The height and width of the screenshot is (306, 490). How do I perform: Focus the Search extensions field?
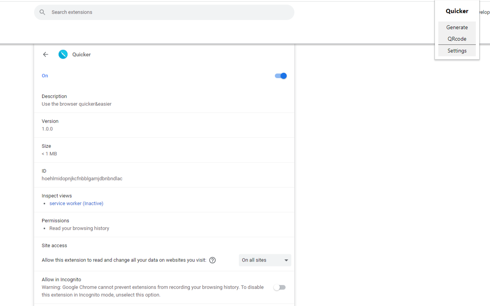pyautogui.click(x=164, y=12)
